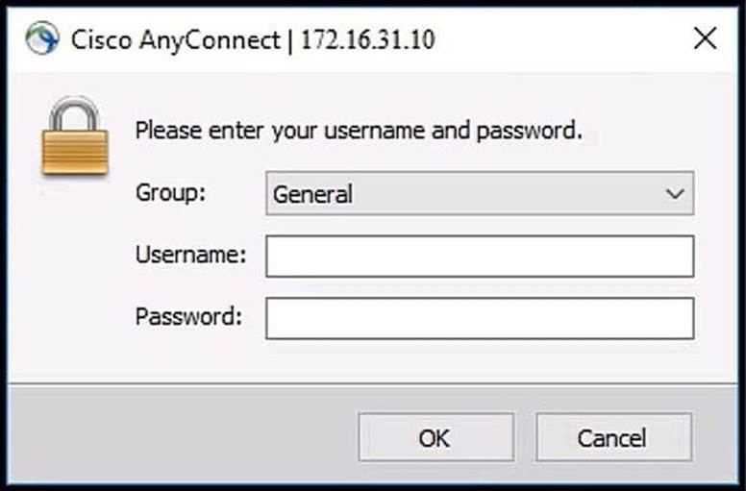Close the AnyConnect login dialog with X
Screen dimensions: 746x491
705,38
